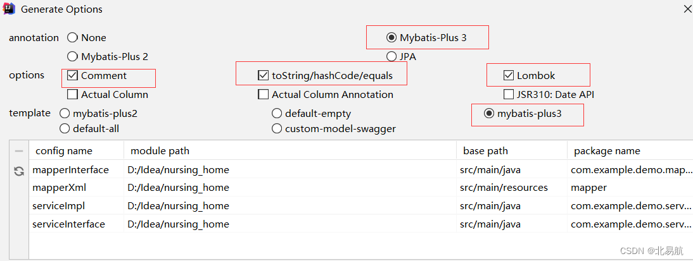This screenshot has height=261, width=693.
Task: Uncheck the Lombok checkbox
Action: 508,76
